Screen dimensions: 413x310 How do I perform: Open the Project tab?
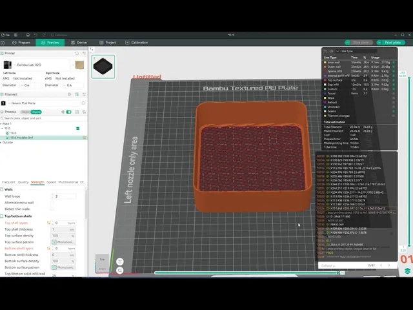[x=108, y=43]
